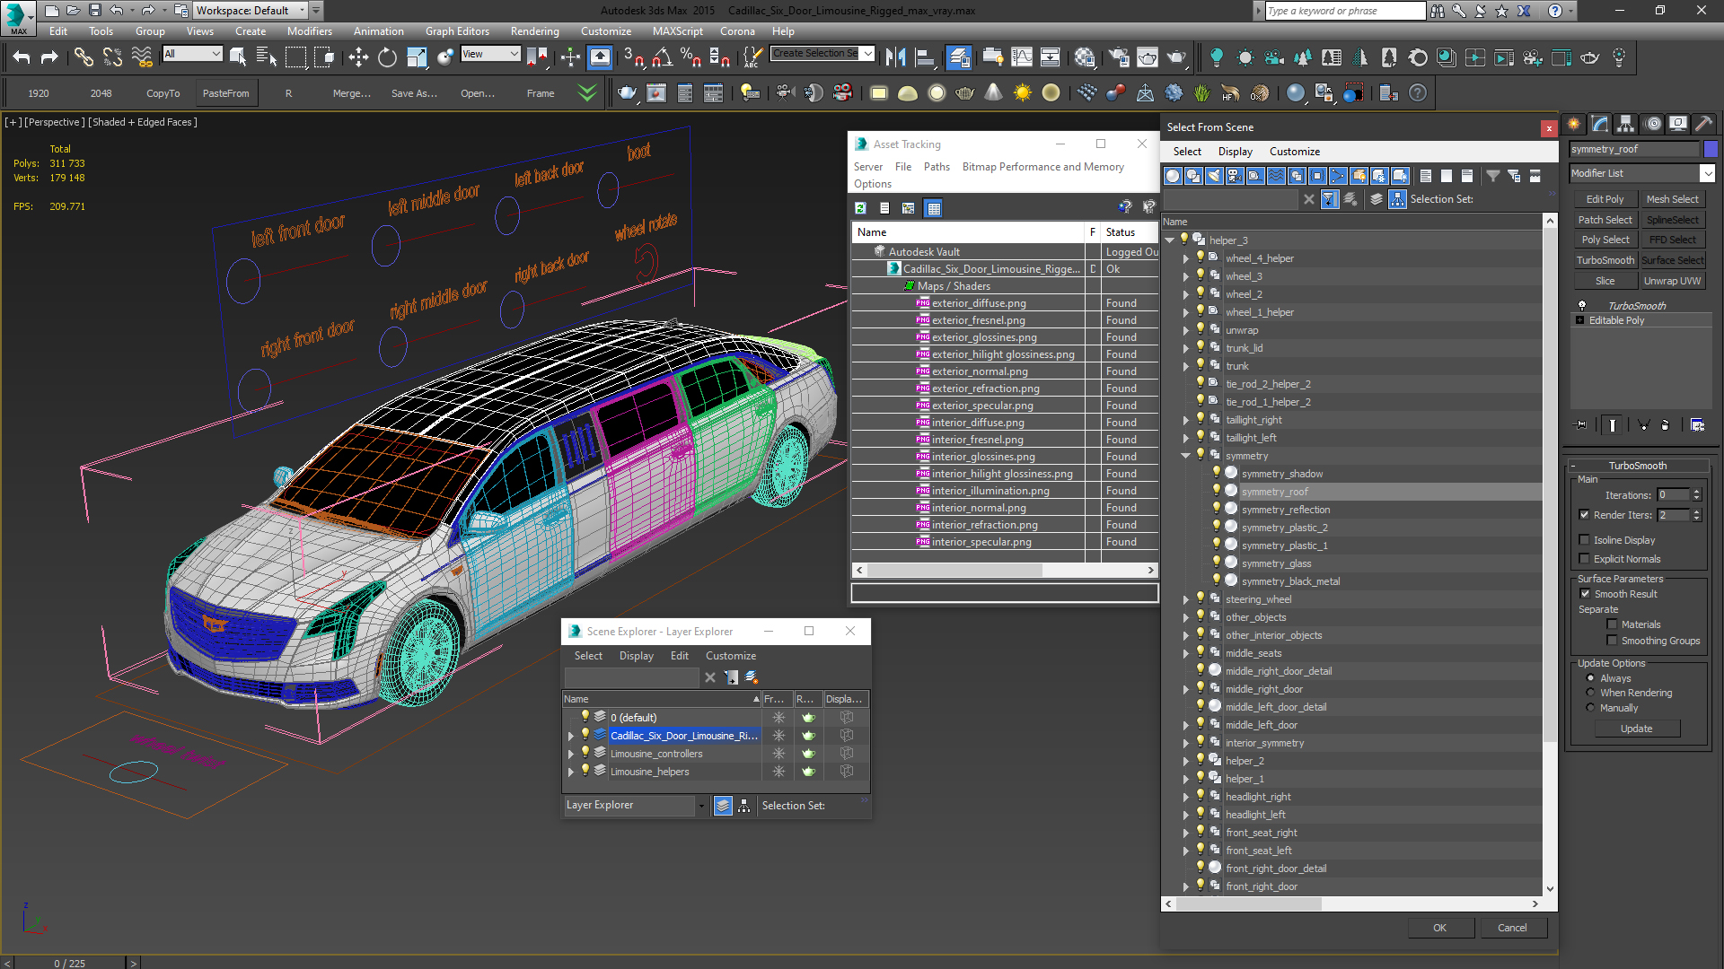Select the Move transform tool

[x=358, y=57]
